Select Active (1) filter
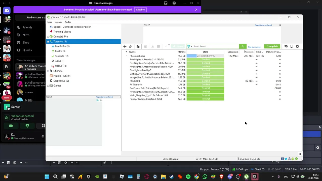The height and width of the screenshot is (181, 322). coord(60,61)
